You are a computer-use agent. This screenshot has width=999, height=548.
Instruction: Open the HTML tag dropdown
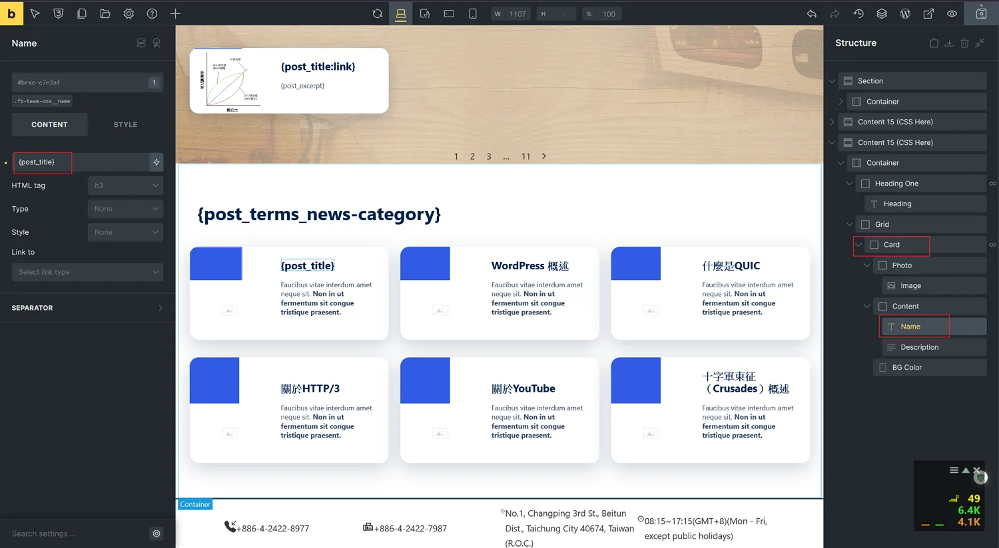pos(125,186)
